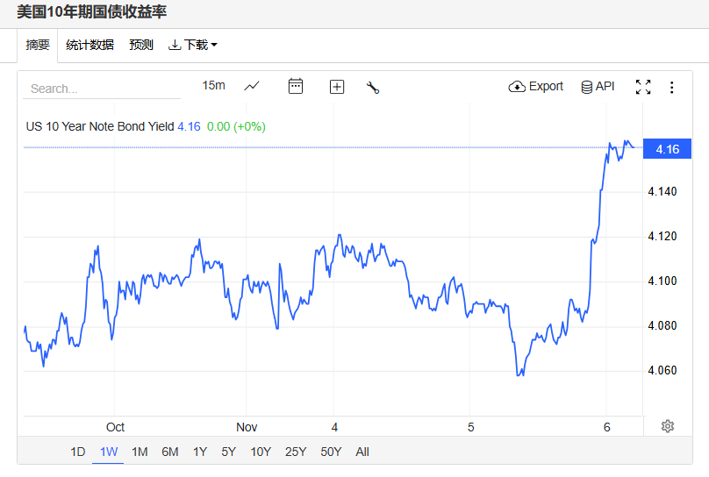Click the 4.080 y-axis label
Screen dimensions: 709x477
tap(662, 325)
